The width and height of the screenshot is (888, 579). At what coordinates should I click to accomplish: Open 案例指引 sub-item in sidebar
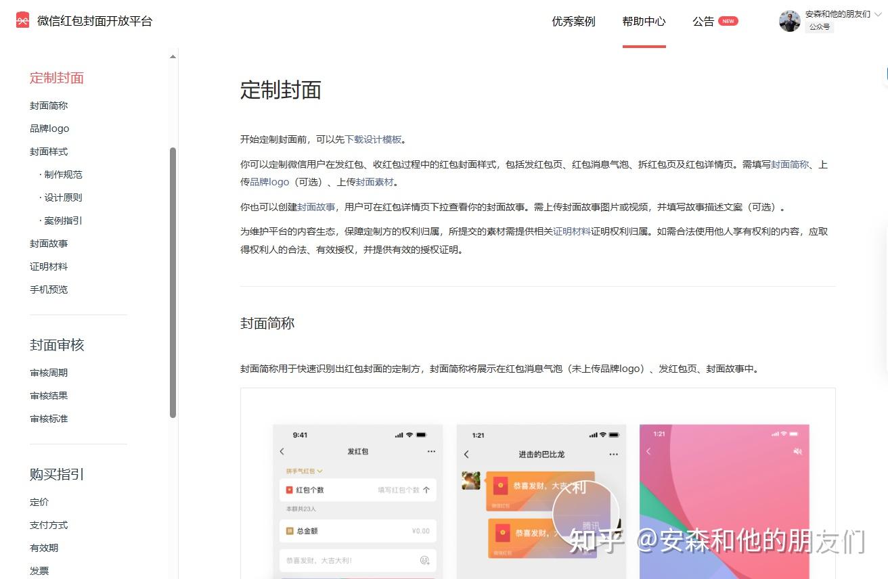[x=62, y=221]
